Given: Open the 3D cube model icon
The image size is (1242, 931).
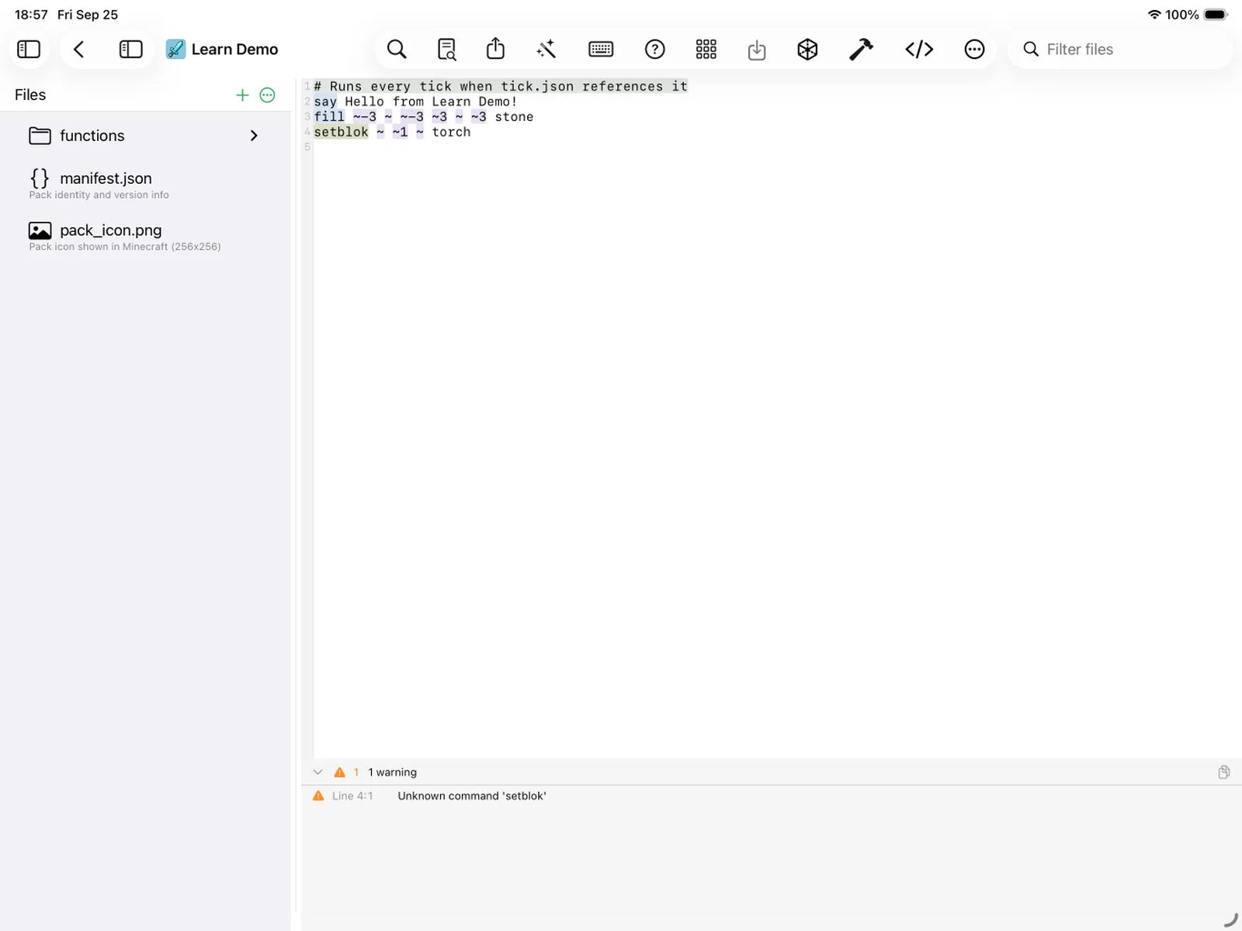Looking at the screenshot, I should tap(807, 50).
